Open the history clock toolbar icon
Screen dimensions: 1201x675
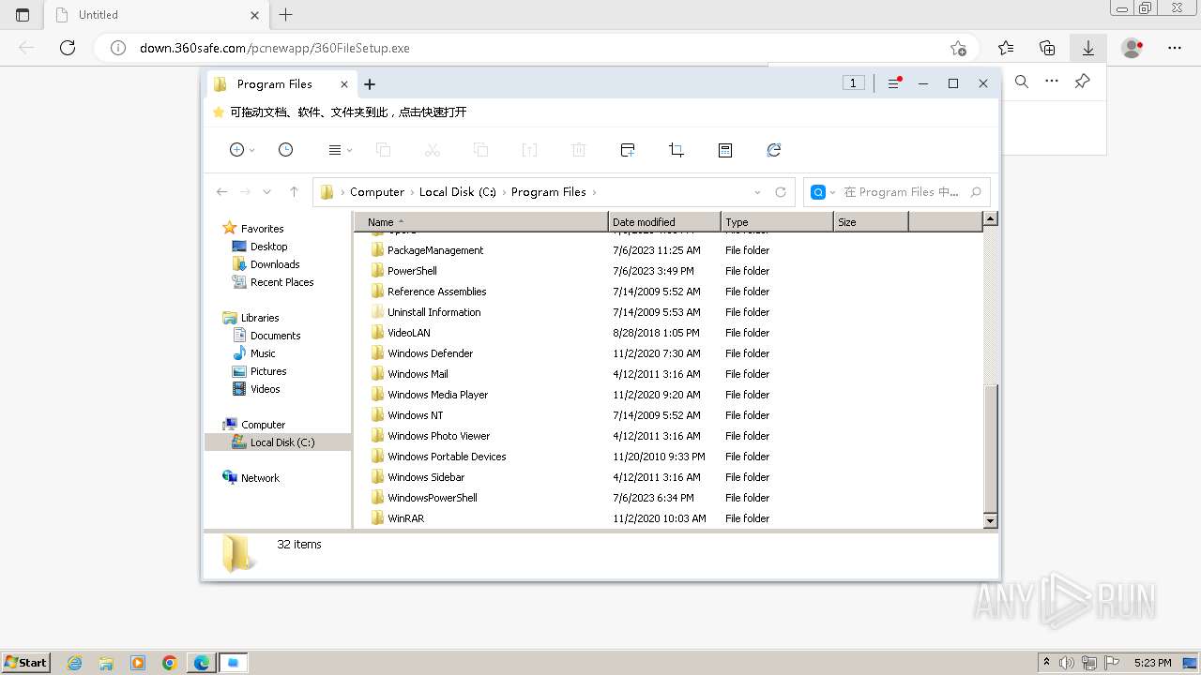click(x=286, y=150)
